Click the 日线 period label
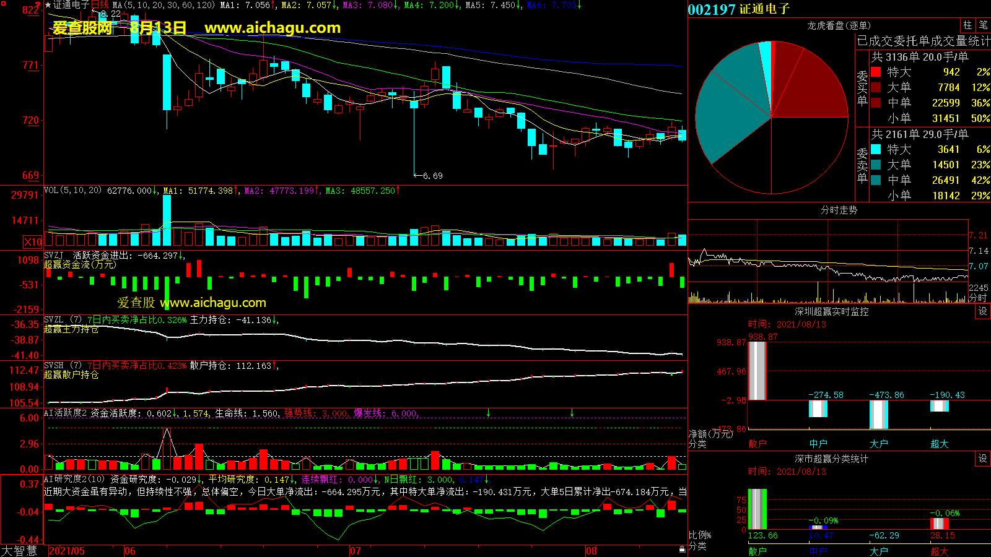991x557 pixels. pos(100,5)
